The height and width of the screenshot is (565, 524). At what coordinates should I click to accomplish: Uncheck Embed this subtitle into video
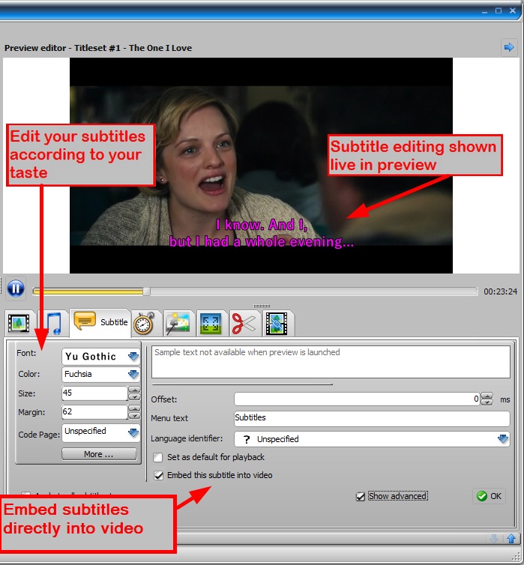[x=159, y=475]
